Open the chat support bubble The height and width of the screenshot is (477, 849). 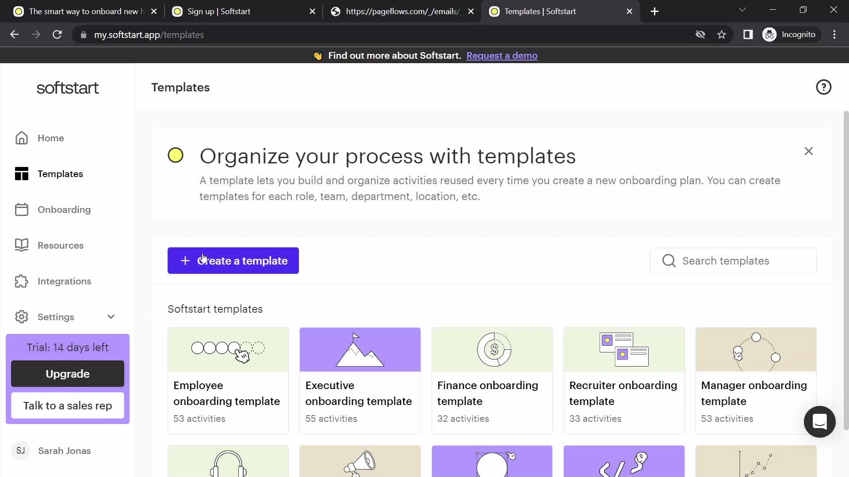tap(819, 422)
